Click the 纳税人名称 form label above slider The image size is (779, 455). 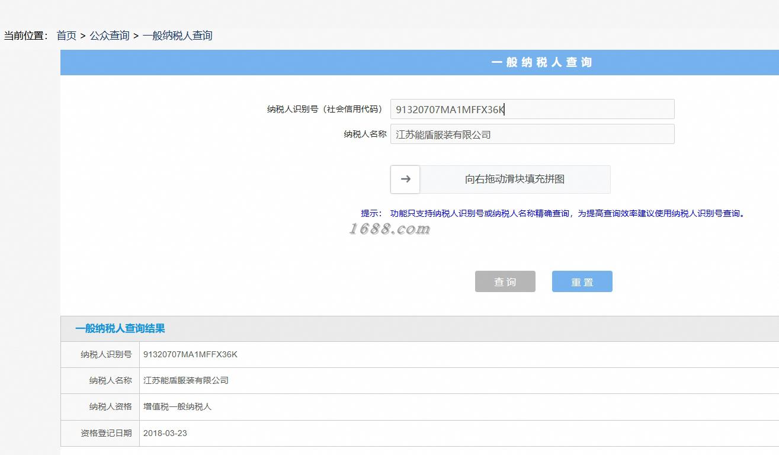[365, 134]
